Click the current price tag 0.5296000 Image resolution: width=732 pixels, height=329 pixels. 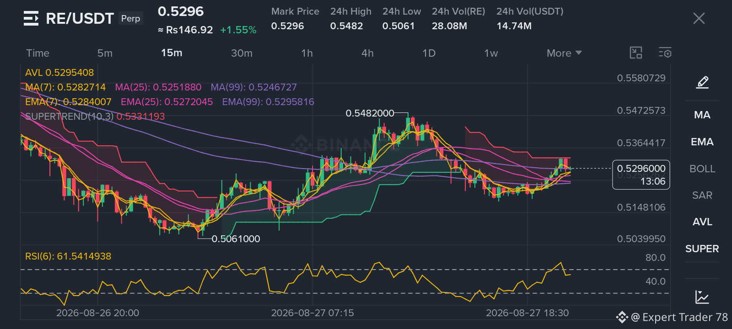click(x=641, y=175)
